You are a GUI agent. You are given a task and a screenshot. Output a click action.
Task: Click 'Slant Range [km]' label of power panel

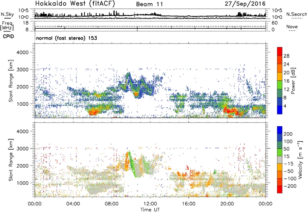[x=11, y=81]
